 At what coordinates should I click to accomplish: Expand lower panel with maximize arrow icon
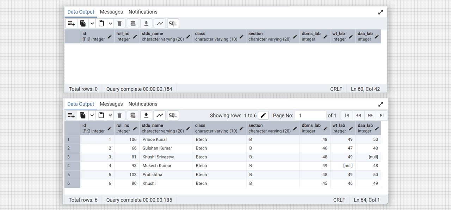click(381, 104)
